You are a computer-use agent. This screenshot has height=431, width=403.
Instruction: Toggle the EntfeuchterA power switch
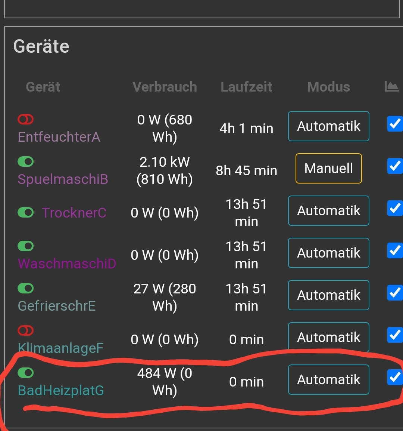[x=25, y=120]
